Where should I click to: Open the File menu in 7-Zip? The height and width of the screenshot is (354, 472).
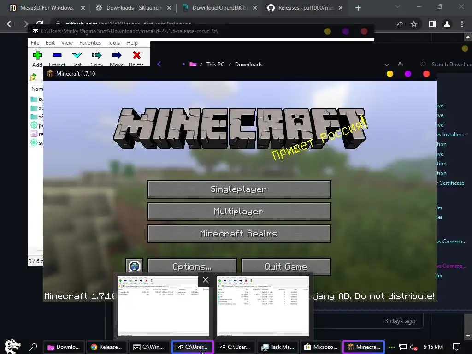(x=35, y=43)
